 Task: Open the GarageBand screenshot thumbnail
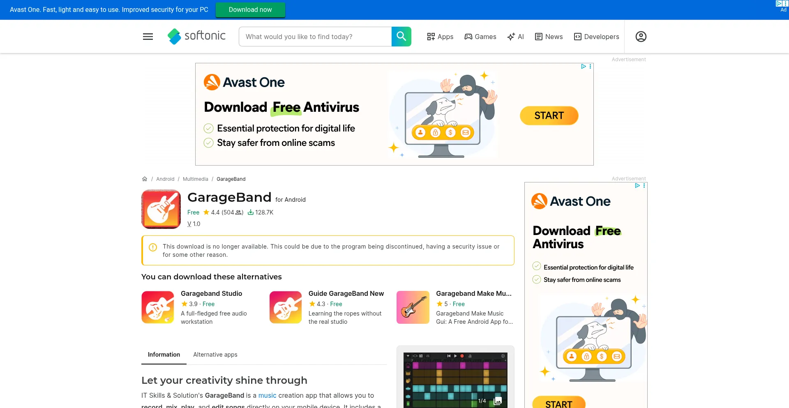(x=455, y=380)
